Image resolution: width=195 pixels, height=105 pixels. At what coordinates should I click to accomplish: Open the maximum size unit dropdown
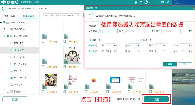[186, 31]
